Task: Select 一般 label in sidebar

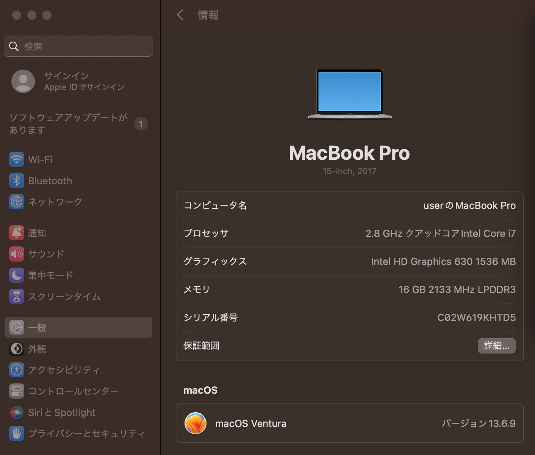Action: click(x=37, y=327)
